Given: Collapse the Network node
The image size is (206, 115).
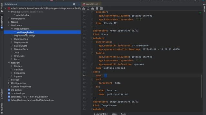Looking at the screenshot, I should (x=9, y=63).
